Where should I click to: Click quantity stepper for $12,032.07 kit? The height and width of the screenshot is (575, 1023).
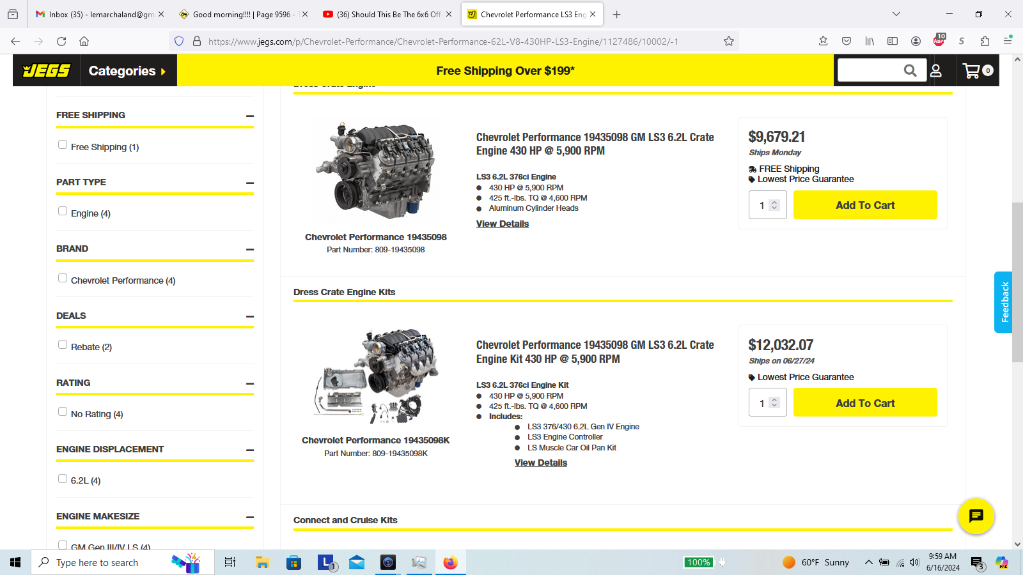[774, 402]
